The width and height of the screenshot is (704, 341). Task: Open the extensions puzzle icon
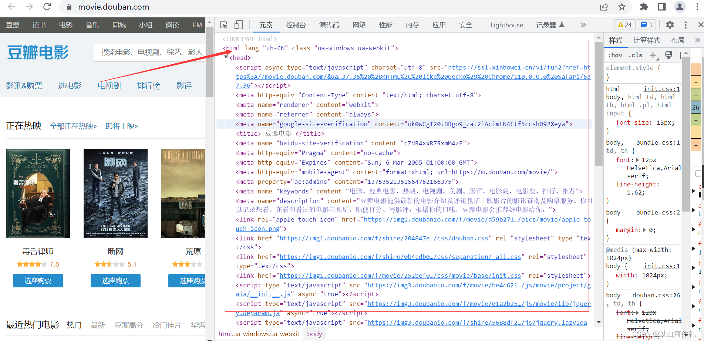(644, 7)
